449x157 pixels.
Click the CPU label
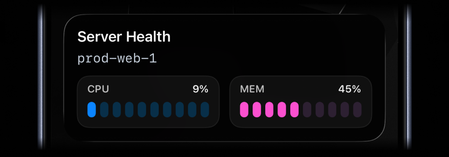point(98,89)
